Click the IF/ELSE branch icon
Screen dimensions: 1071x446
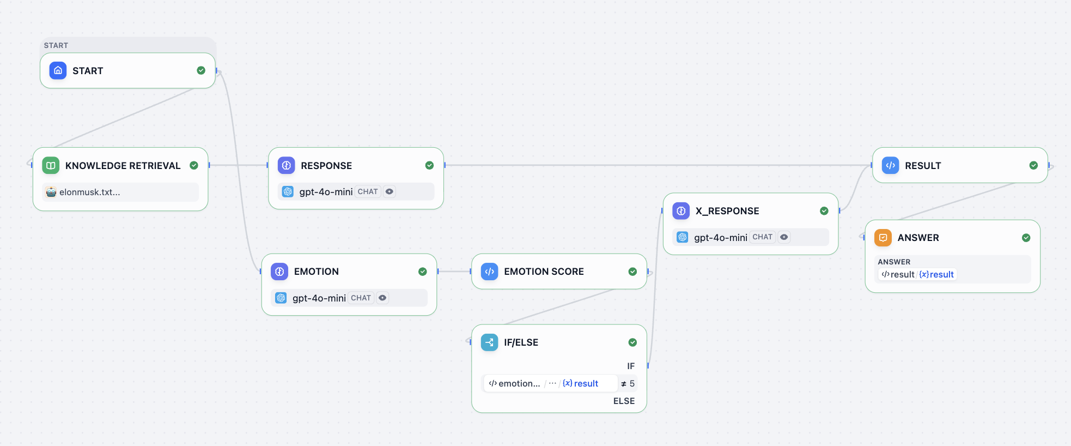(x=489, y=342)
